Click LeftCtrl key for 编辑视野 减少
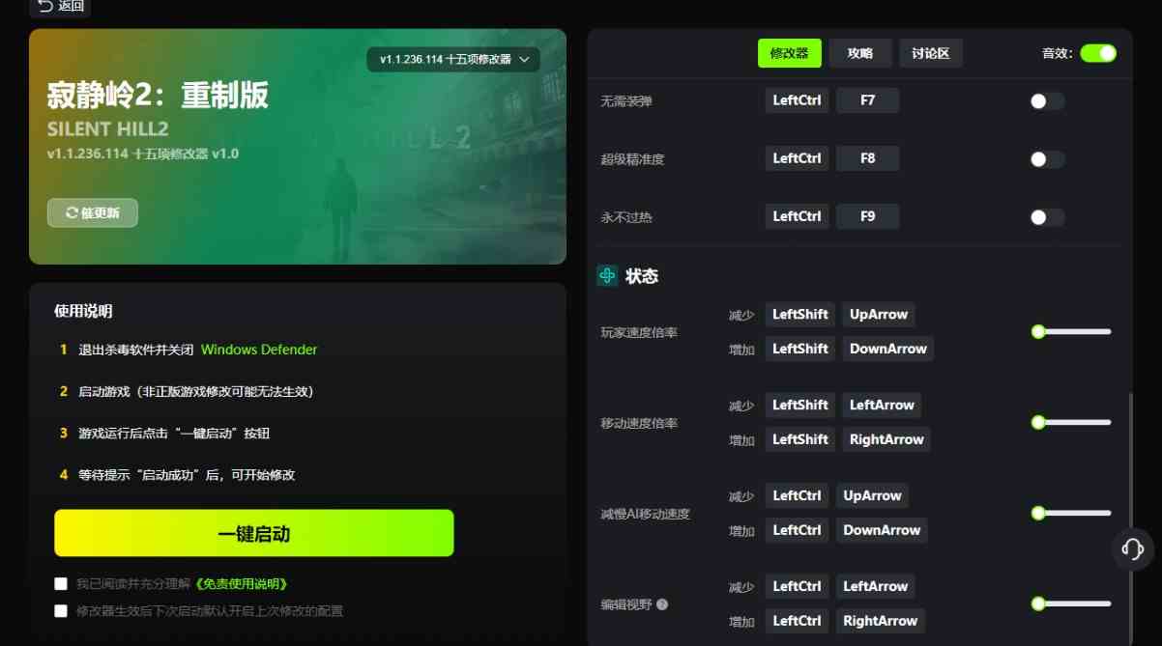1162x646 pixels. coord(797,586)
